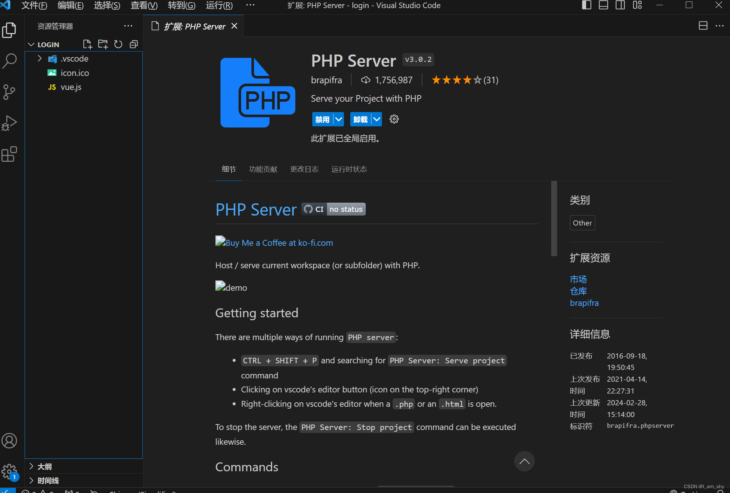
Task: Switch to the 功能贡献 tab
Action: (263, 169)
